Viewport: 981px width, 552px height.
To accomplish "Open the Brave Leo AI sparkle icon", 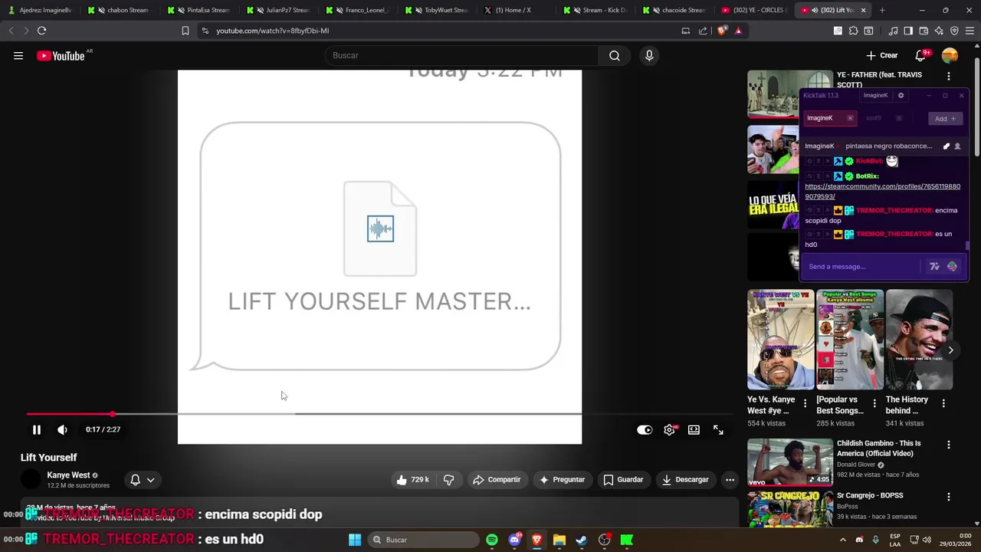I will pos(939,31).
